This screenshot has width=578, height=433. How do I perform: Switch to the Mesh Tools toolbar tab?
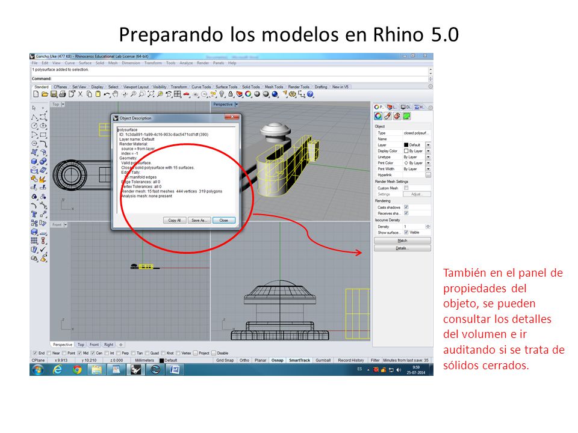(274, 87)
